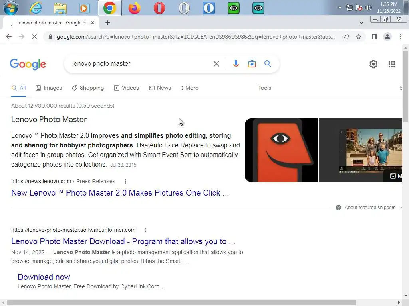409x306 pixels.
Task: Open the blue Opera icon in taskbar
Action: click(208, 8)
